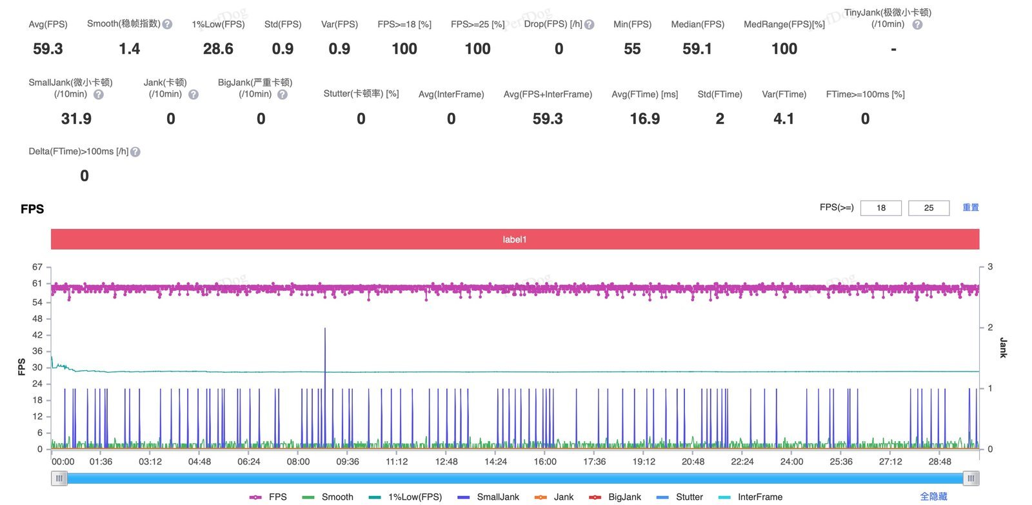Toggle 1%Low(FPS) series in legend
Image resolution: width=1032 pixels, height=505 pixels.
click(x=405, y=497)
